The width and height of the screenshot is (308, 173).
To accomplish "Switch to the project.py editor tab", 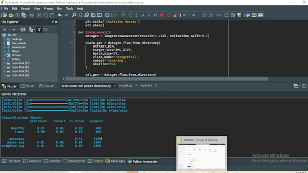I will pos(125,86).
